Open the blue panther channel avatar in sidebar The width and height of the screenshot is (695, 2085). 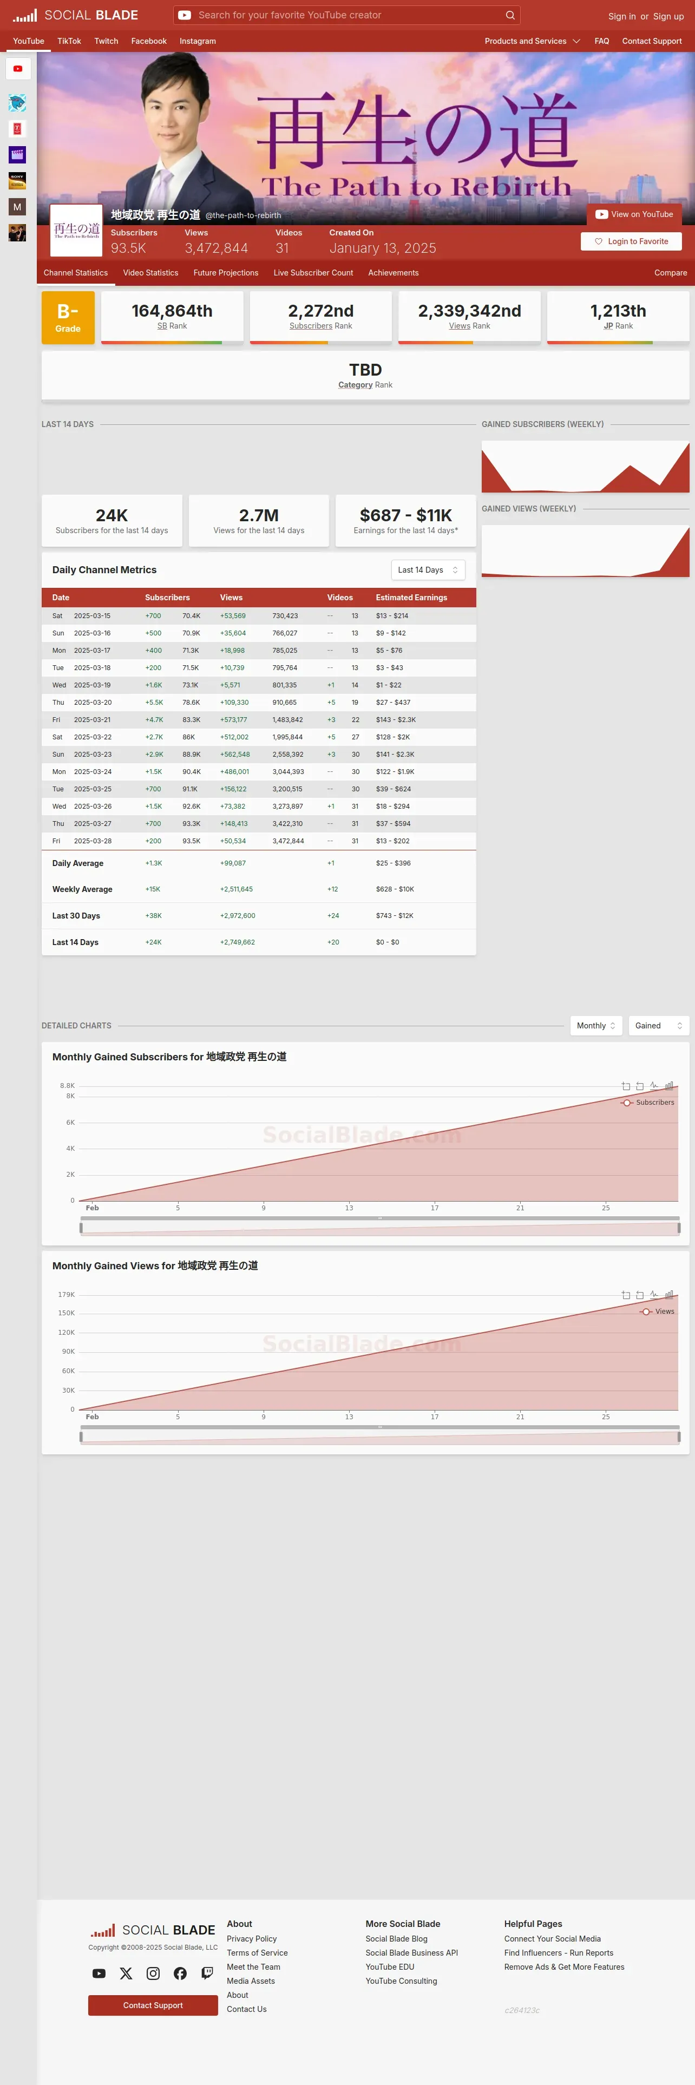17,103
